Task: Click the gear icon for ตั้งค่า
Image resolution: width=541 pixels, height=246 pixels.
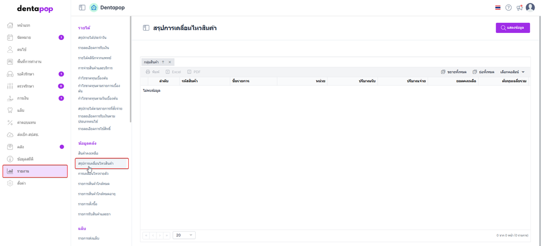Action: click(x=10, y=183)
